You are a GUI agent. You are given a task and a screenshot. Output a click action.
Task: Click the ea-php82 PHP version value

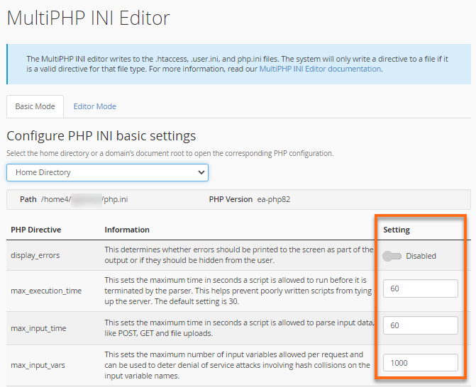[x=274, y=199]
